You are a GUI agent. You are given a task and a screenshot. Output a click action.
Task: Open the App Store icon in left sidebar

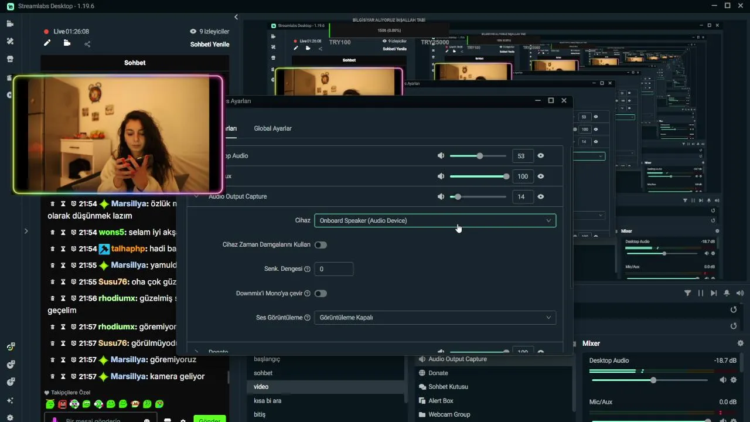[10, 59]
